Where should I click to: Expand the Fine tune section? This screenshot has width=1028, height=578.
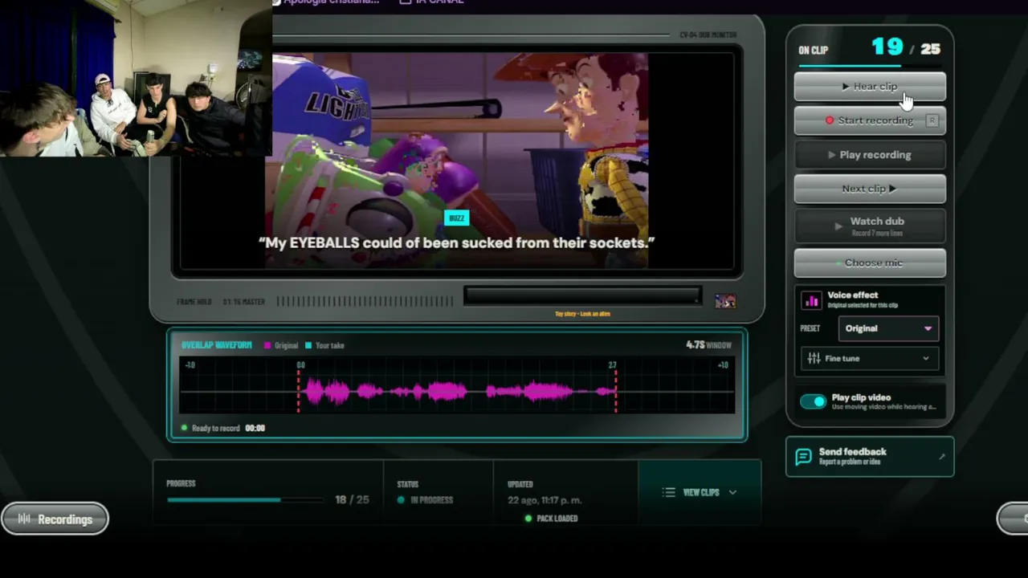869,358
